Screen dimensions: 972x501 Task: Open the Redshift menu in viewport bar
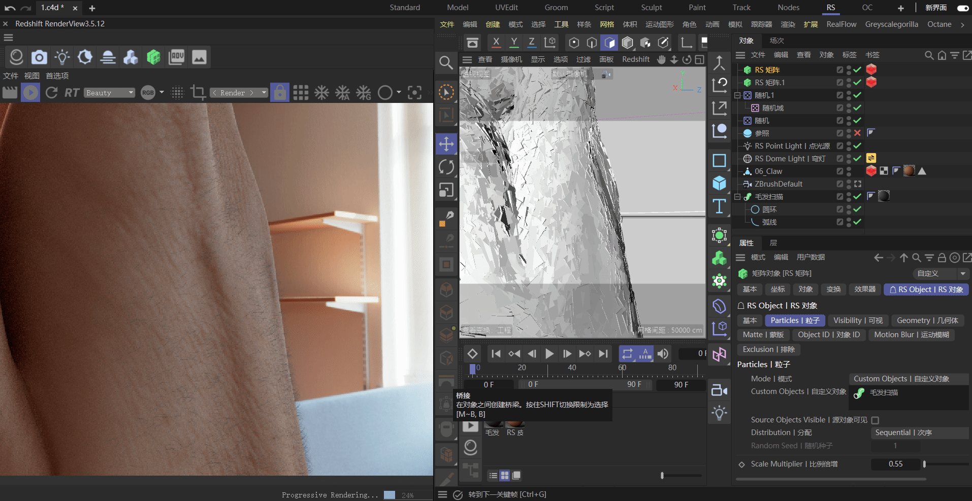click(635, 59)
